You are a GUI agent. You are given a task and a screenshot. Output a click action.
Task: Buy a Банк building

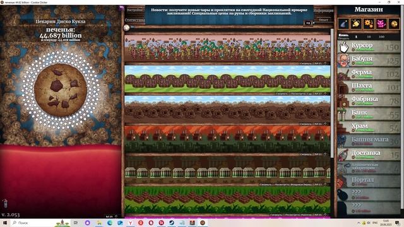369,114
